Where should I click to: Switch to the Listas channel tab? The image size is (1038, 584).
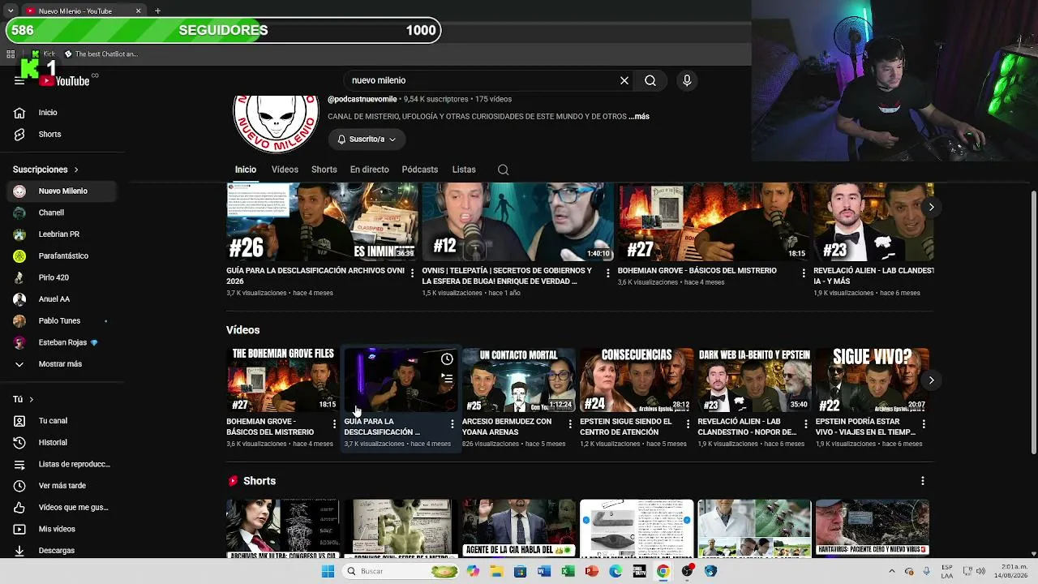(464, 170)
